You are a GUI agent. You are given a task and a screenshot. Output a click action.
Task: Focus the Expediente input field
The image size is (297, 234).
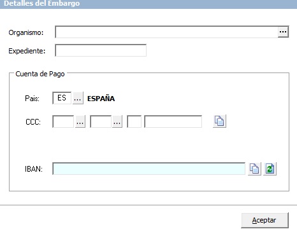click(101, 50)
